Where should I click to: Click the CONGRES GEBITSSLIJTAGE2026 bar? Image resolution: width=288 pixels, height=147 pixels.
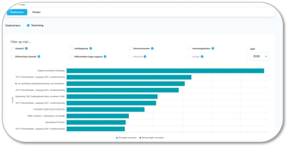click(x=106, y=110)
